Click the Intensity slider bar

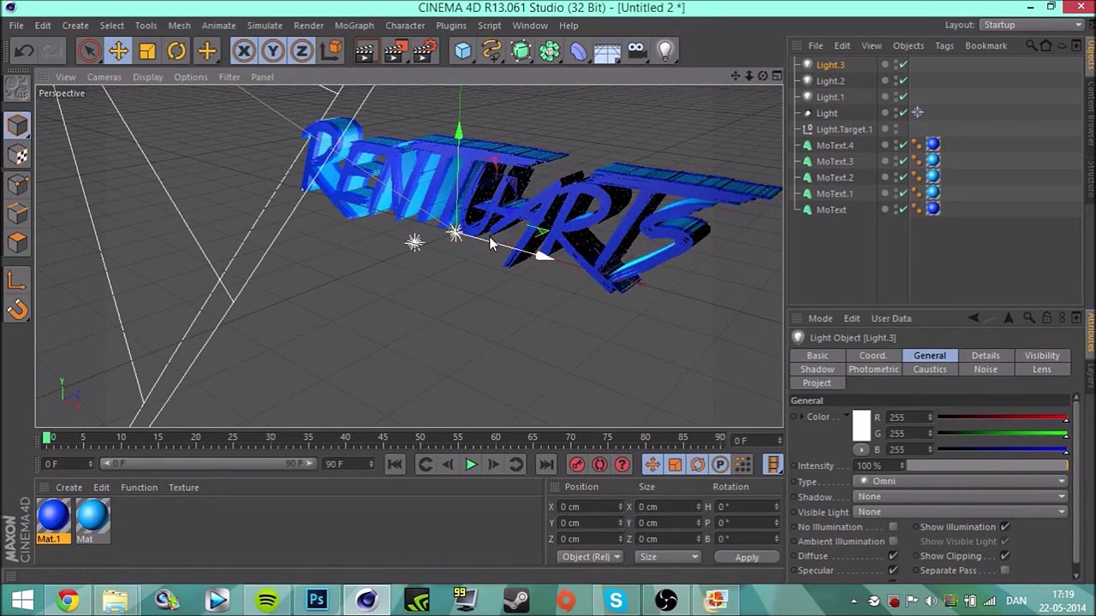tap(988, 465)
